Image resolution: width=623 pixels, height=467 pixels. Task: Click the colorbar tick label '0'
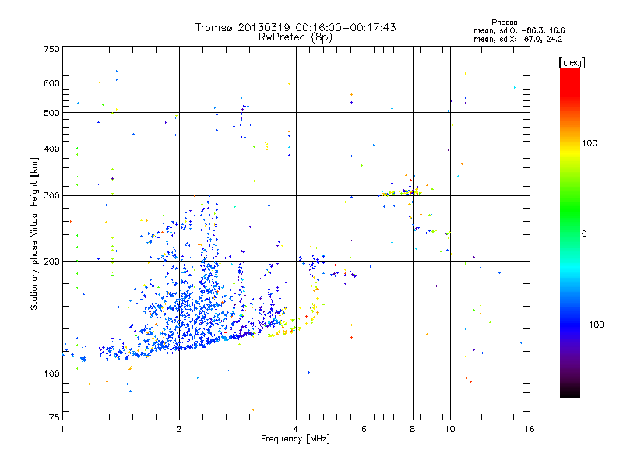coord(584,234)
